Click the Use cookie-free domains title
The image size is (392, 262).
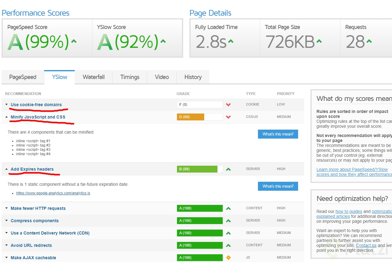[36, 105]
